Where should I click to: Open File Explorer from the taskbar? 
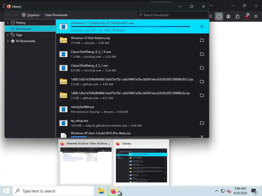pyautogui.click(x=101, y=191)
